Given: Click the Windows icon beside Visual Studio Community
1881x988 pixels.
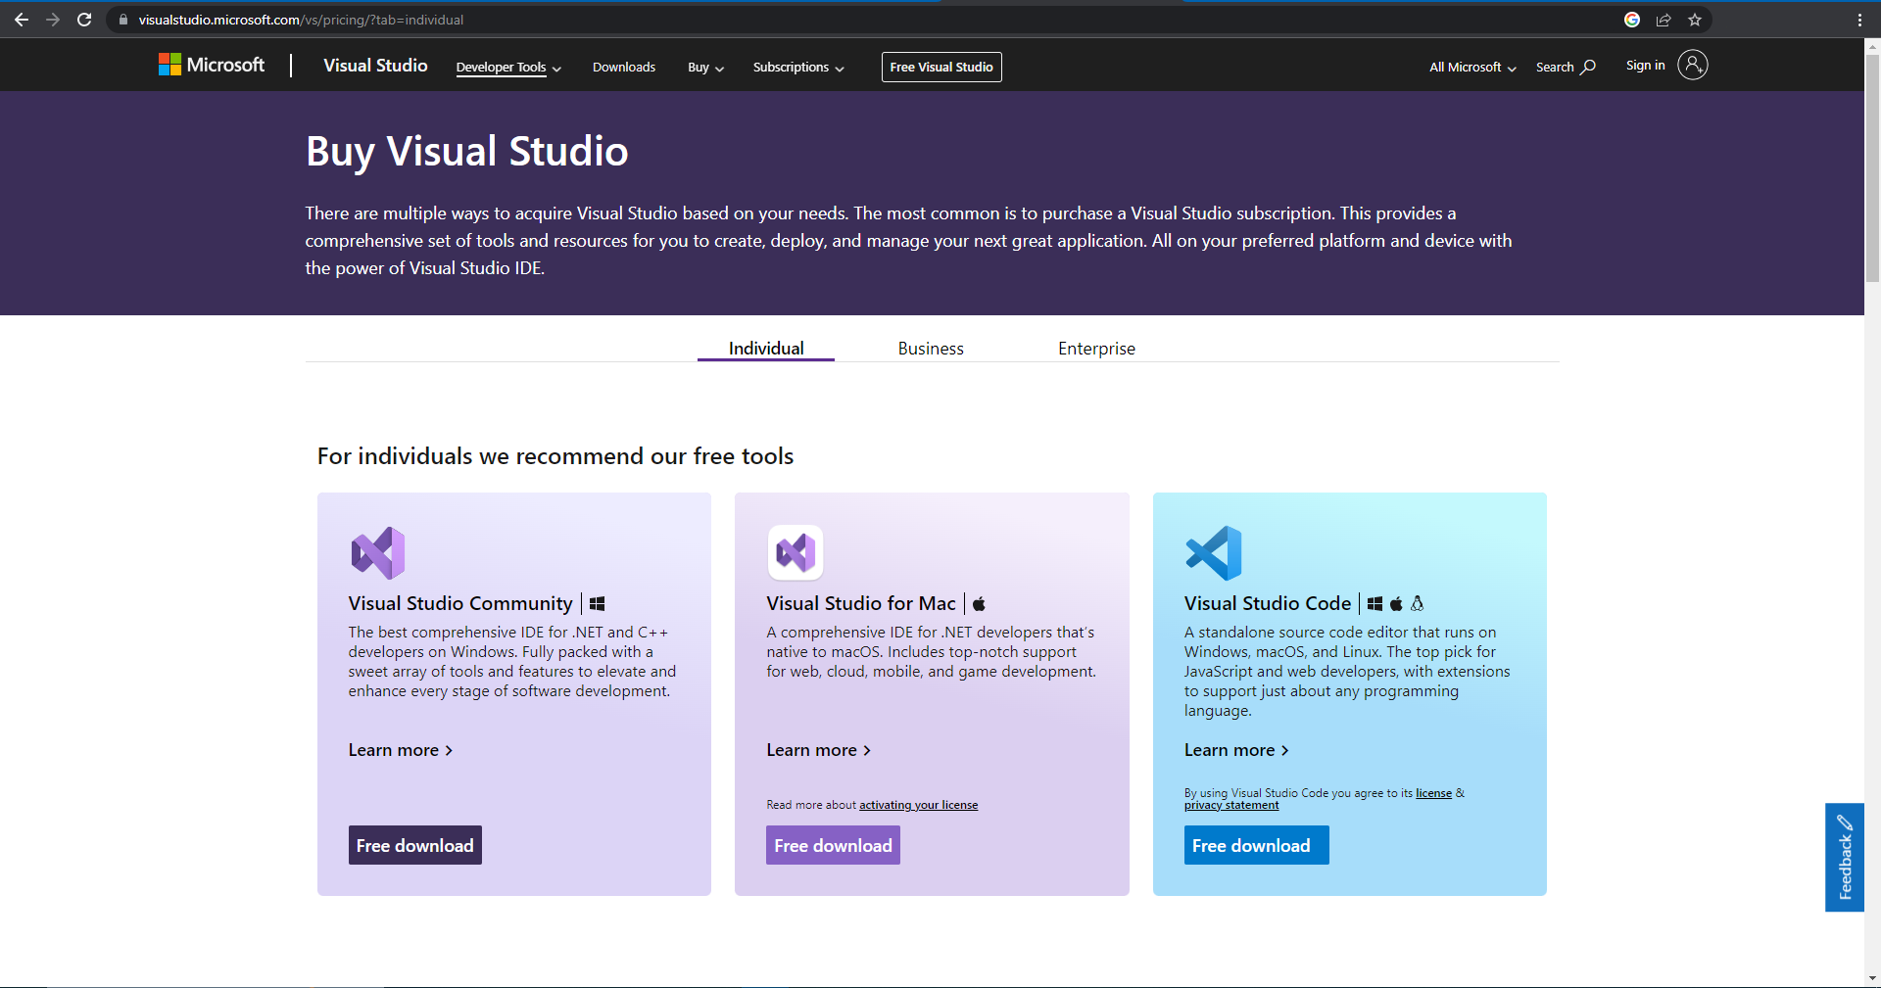Looking at the screenshot, I should (x=597, y=604).
